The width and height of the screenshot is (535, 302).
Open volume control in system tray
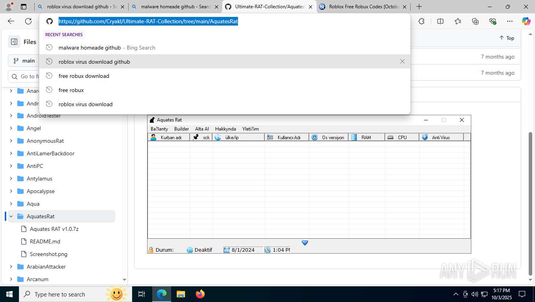(x=475, y=294)
